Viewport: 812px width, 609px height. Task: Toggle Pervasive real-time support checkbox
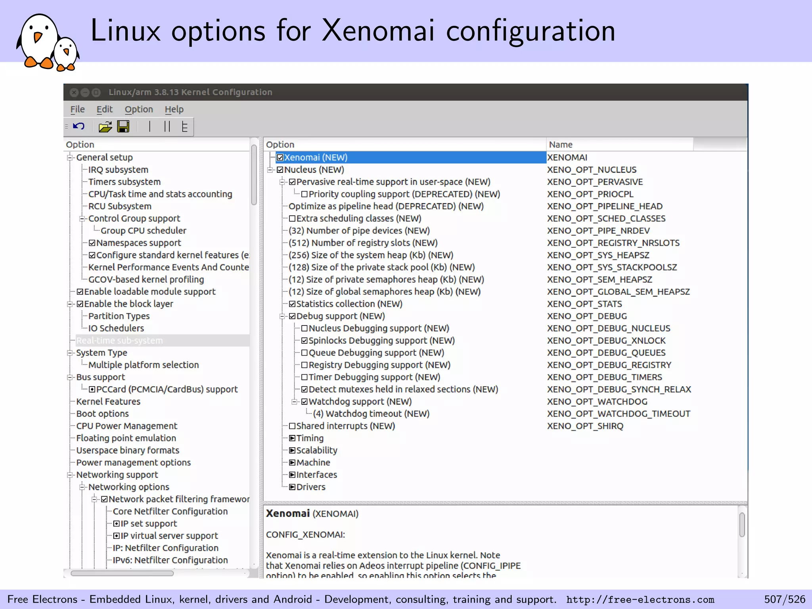(292, 182)
